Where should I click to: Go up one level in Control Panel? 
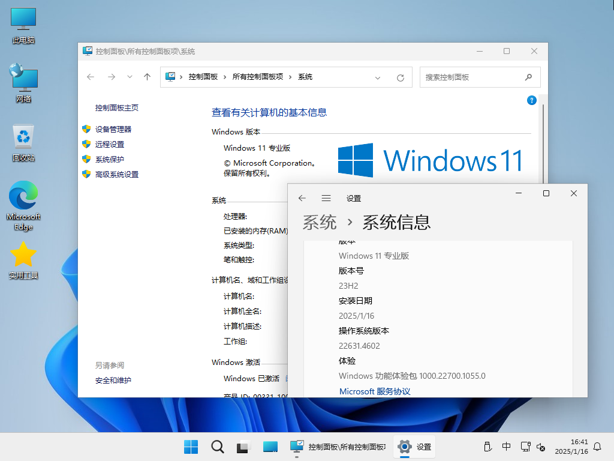pyautogui.click(x=148, y=77)
